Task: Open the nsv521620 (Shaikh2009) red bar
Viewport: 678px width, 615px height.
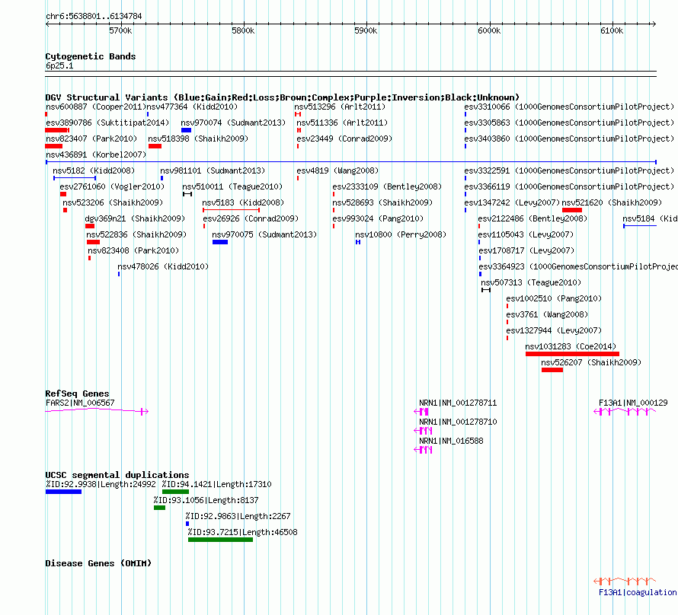Action: 572,210
